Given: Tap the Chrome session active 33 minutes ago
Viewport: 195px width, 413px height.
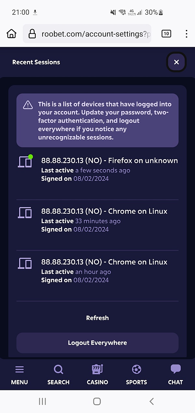Looking at the screenshot, I should tap(104, 211).
